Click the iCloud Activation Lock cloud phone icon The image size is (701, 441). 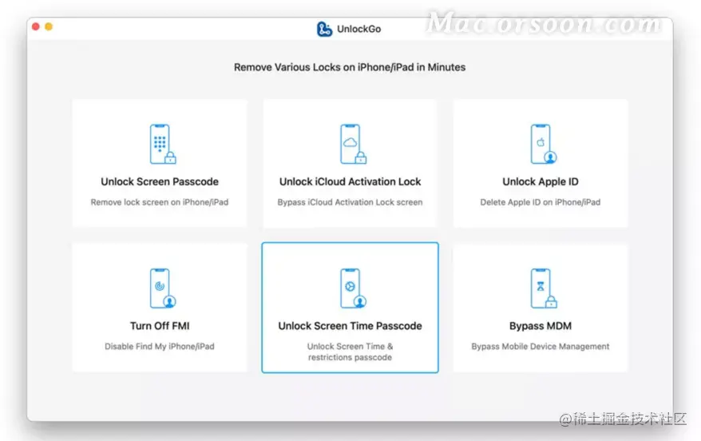pyautogui.click(x=353, y=144)
